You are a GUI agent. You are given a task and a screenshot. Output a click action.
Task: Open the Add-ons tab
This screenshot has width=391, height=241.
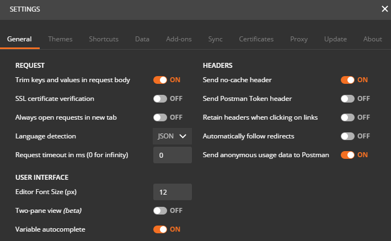(179, 39)
